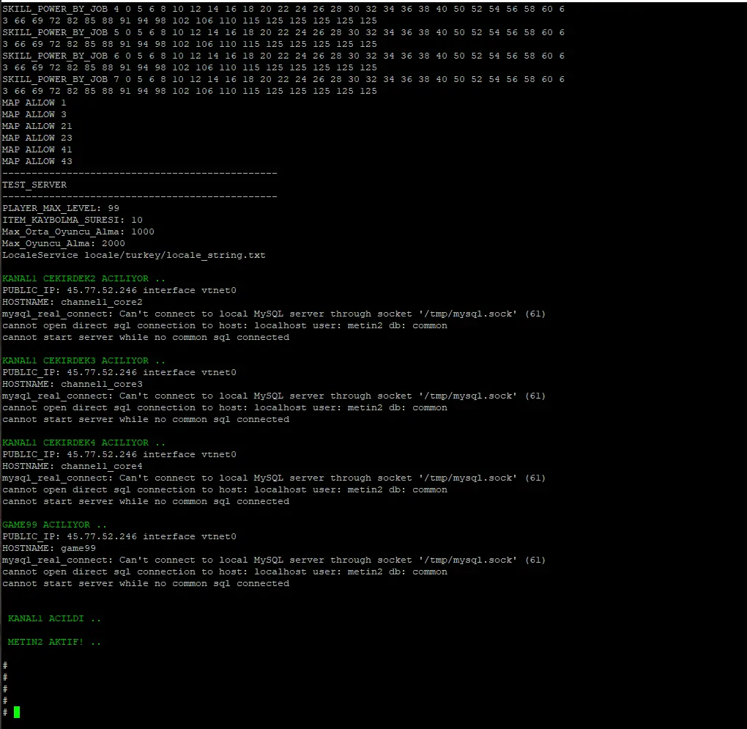Click the 'MAP ALLOW 41' line

point(37,149)
